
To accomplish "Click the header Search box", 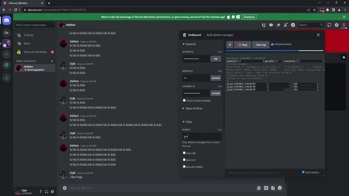I will (x=311, y=25).
